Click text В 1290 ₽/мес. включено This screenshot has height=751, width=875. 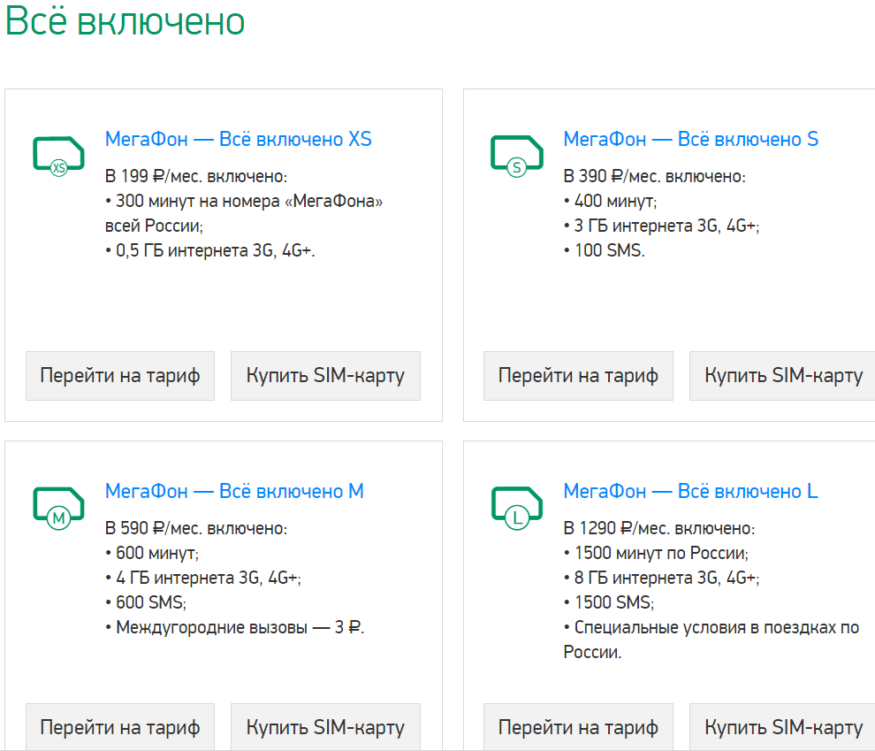[x=659, y=528]
